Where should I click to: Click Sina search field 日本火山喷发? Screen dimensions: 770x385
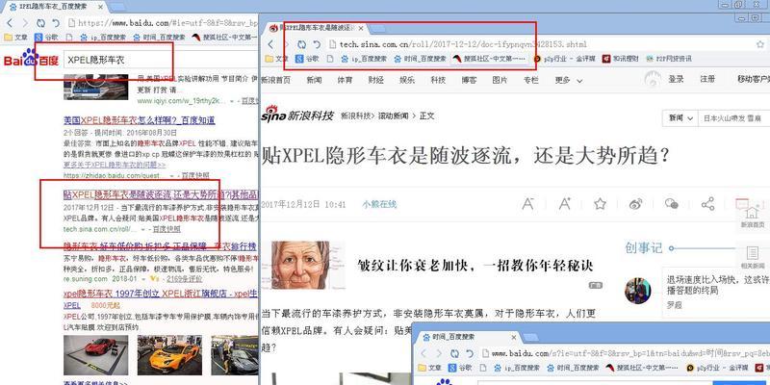click(x=734, y=118)
